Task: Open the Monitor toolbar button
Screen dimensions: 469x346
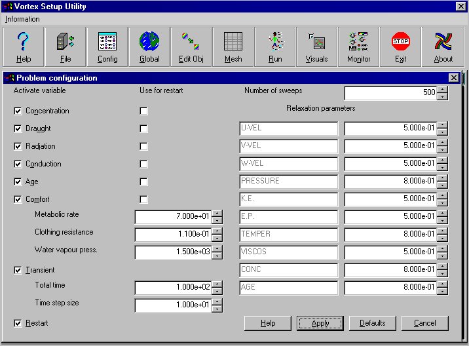Action: (359, 47)
